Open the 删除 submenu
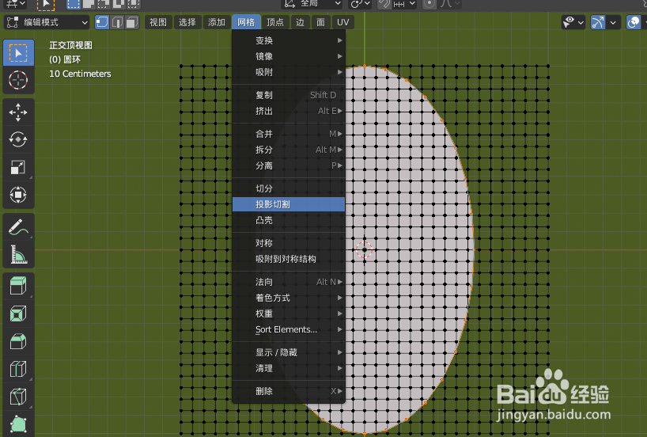Image resolution: width=647 pixels, height=437 pixels. click(x=289, y=391)
